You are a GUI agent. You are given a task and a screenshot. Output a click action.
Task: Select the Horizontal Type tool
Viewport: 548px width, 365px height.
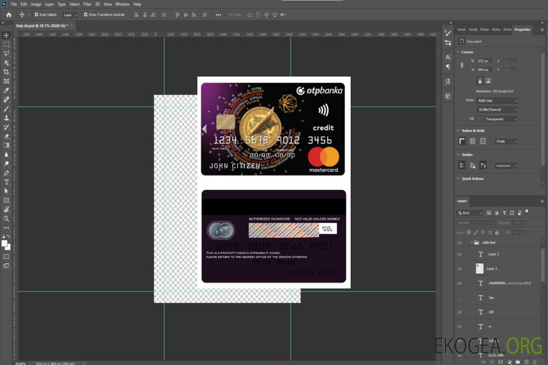[6, 182]
